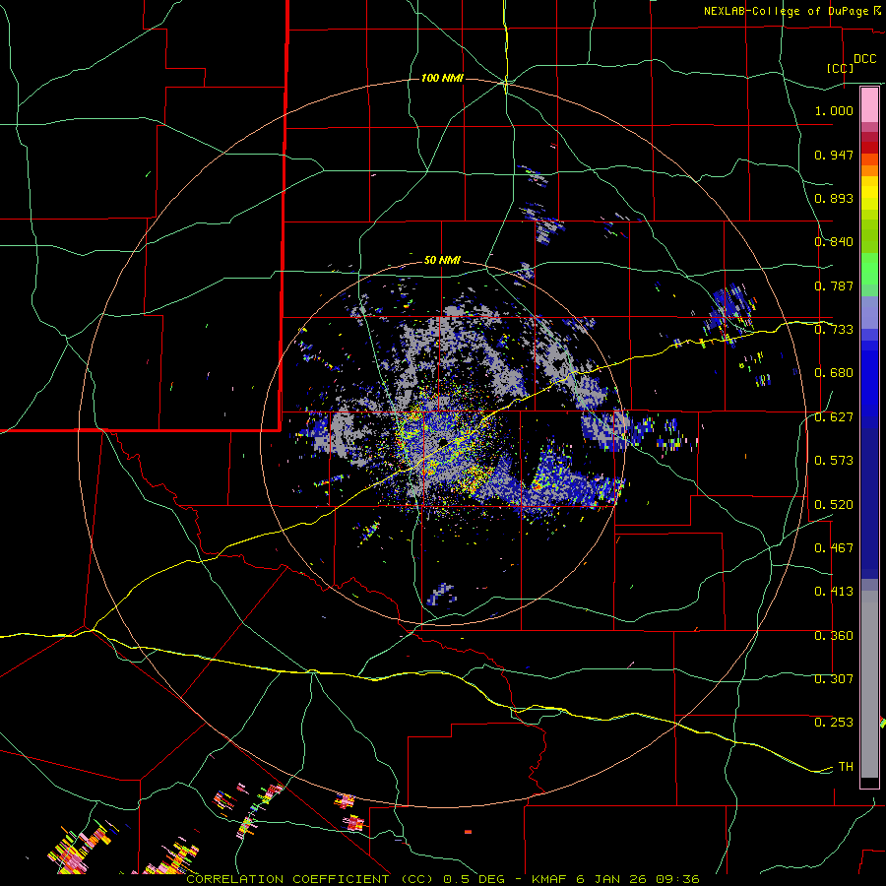The height and width of the screenshot is (886, 886).
Task: Click the TH threshold label
Action: [846, 767]
